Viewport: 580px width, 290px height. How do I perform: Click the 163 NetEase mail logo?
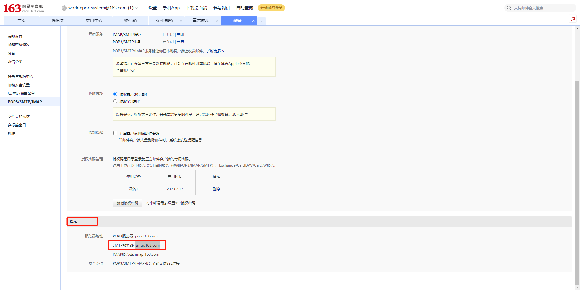(x=24, y=8)
